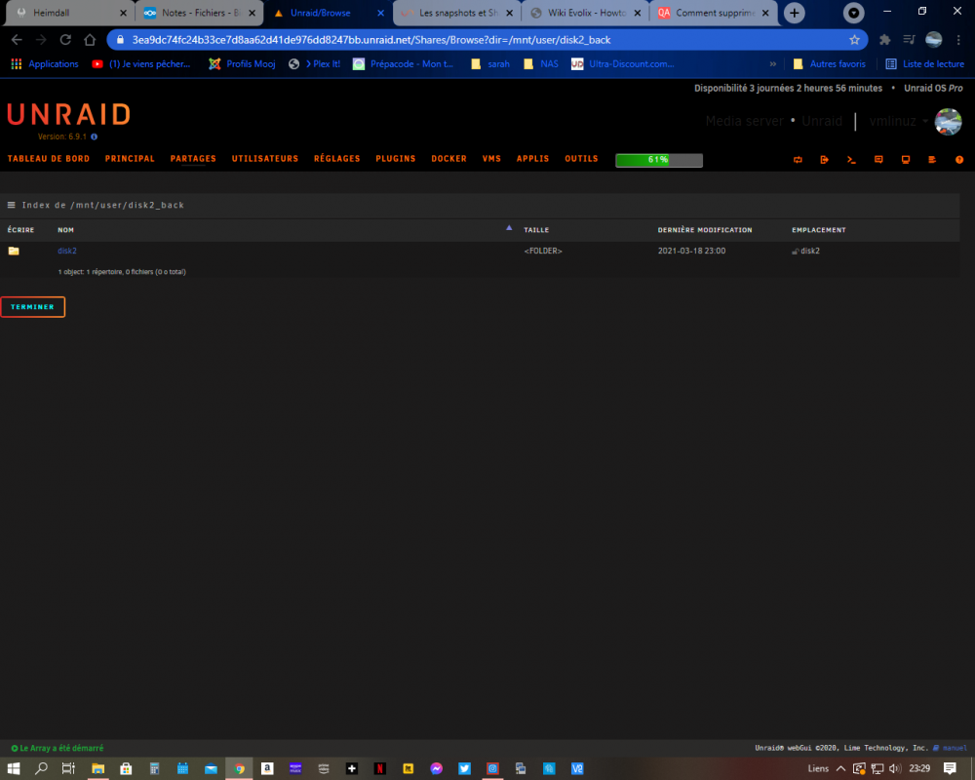Image resolution: width=975 pixels, height=780 pixels.
Task: Open the Chrome extensions puzzle icon
Action: (x=884, y=40)
